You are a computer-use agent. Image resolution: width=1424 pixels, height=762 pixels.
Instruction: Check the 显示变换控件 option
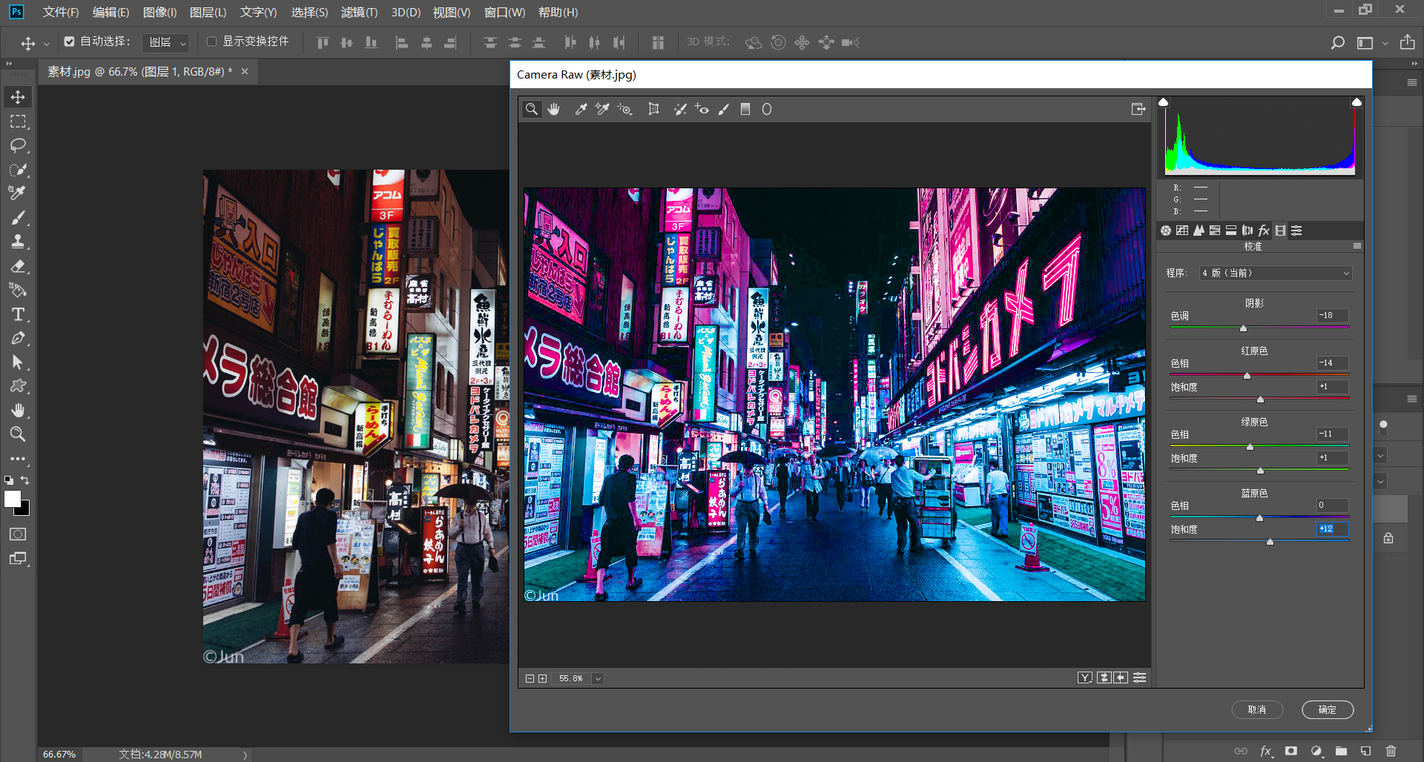click(211, 42)
